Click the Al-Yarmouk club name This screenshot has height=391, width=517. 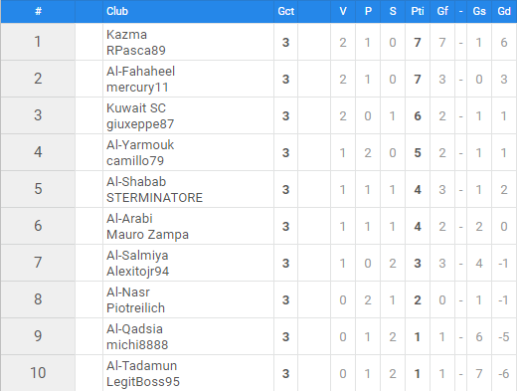tap(140, 145)
